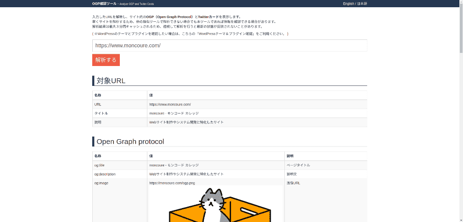The width and height of the screenshot is (463, 222).
Task: Click the og:description name cell
Action: pyautogui.click(x=105, y=174)
